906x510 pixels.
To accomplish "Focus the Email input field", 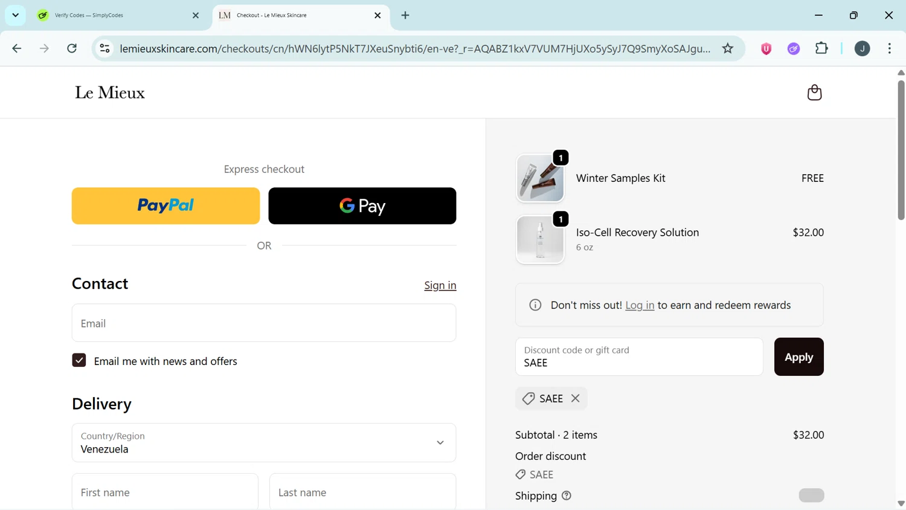I will (x=264, y=323).
